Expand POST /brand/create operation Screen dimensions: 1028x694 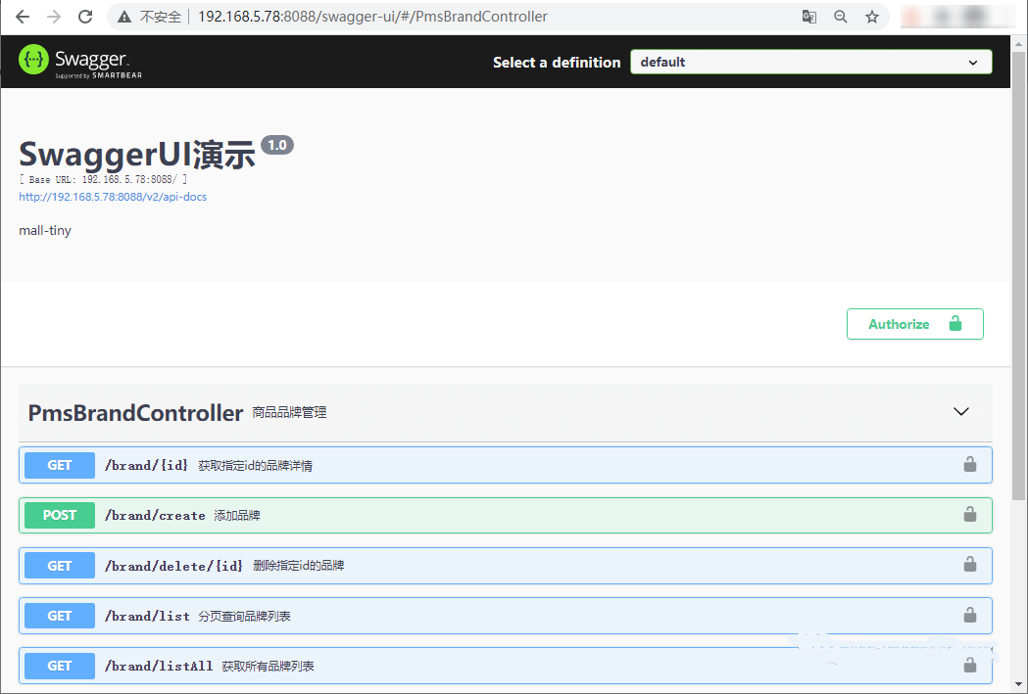505,515
